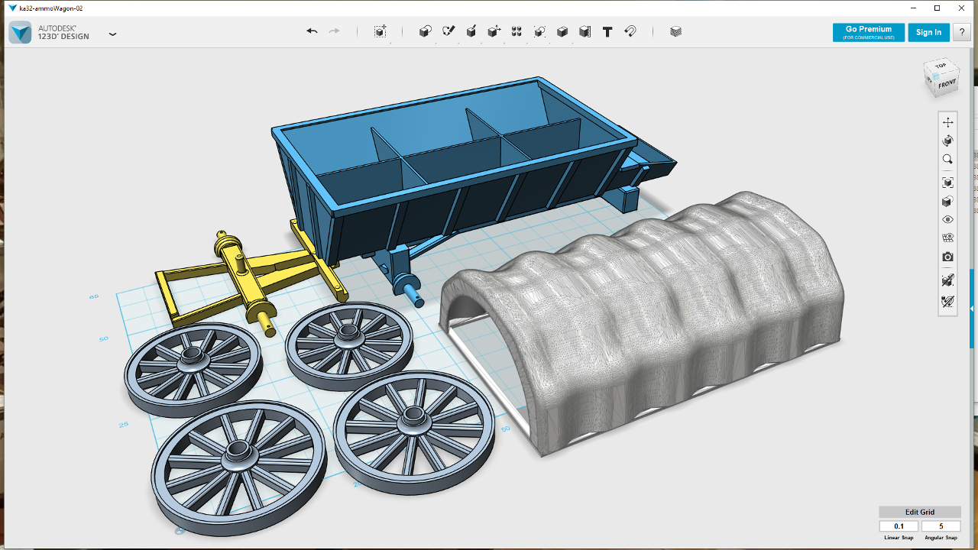Screen dimensions: 978x550
Task: Select the Measure tool
Action: pos(585,31)
